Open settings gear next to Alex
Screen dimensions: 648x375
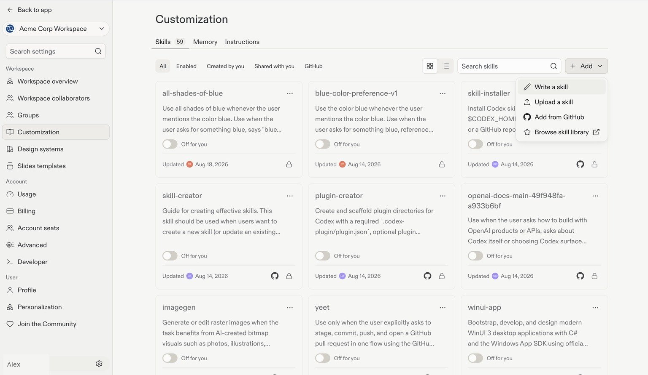(99, 364)
